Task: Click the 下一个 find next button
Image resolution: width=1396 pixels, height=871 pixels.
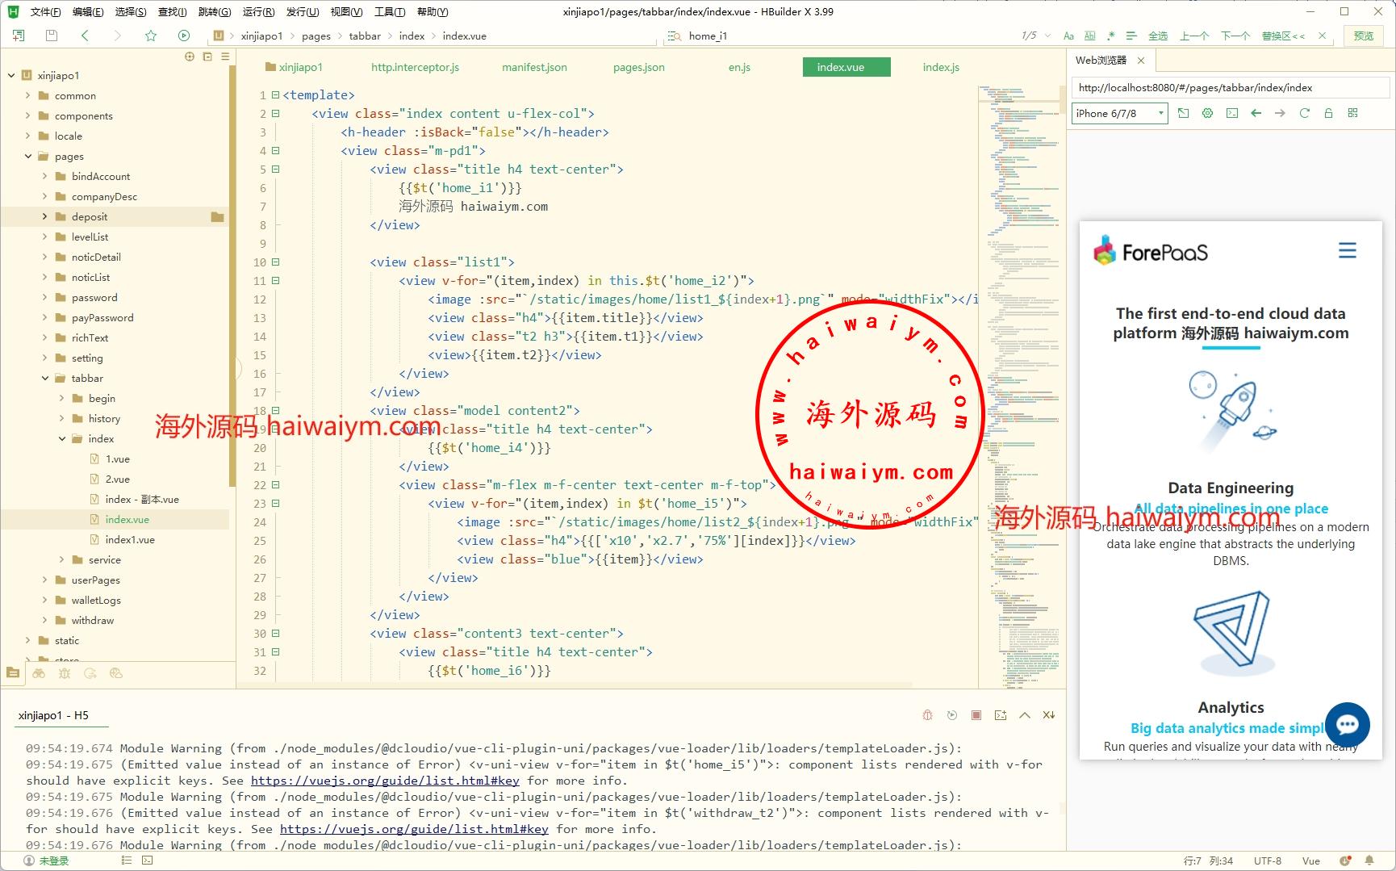Action: 1235,36
